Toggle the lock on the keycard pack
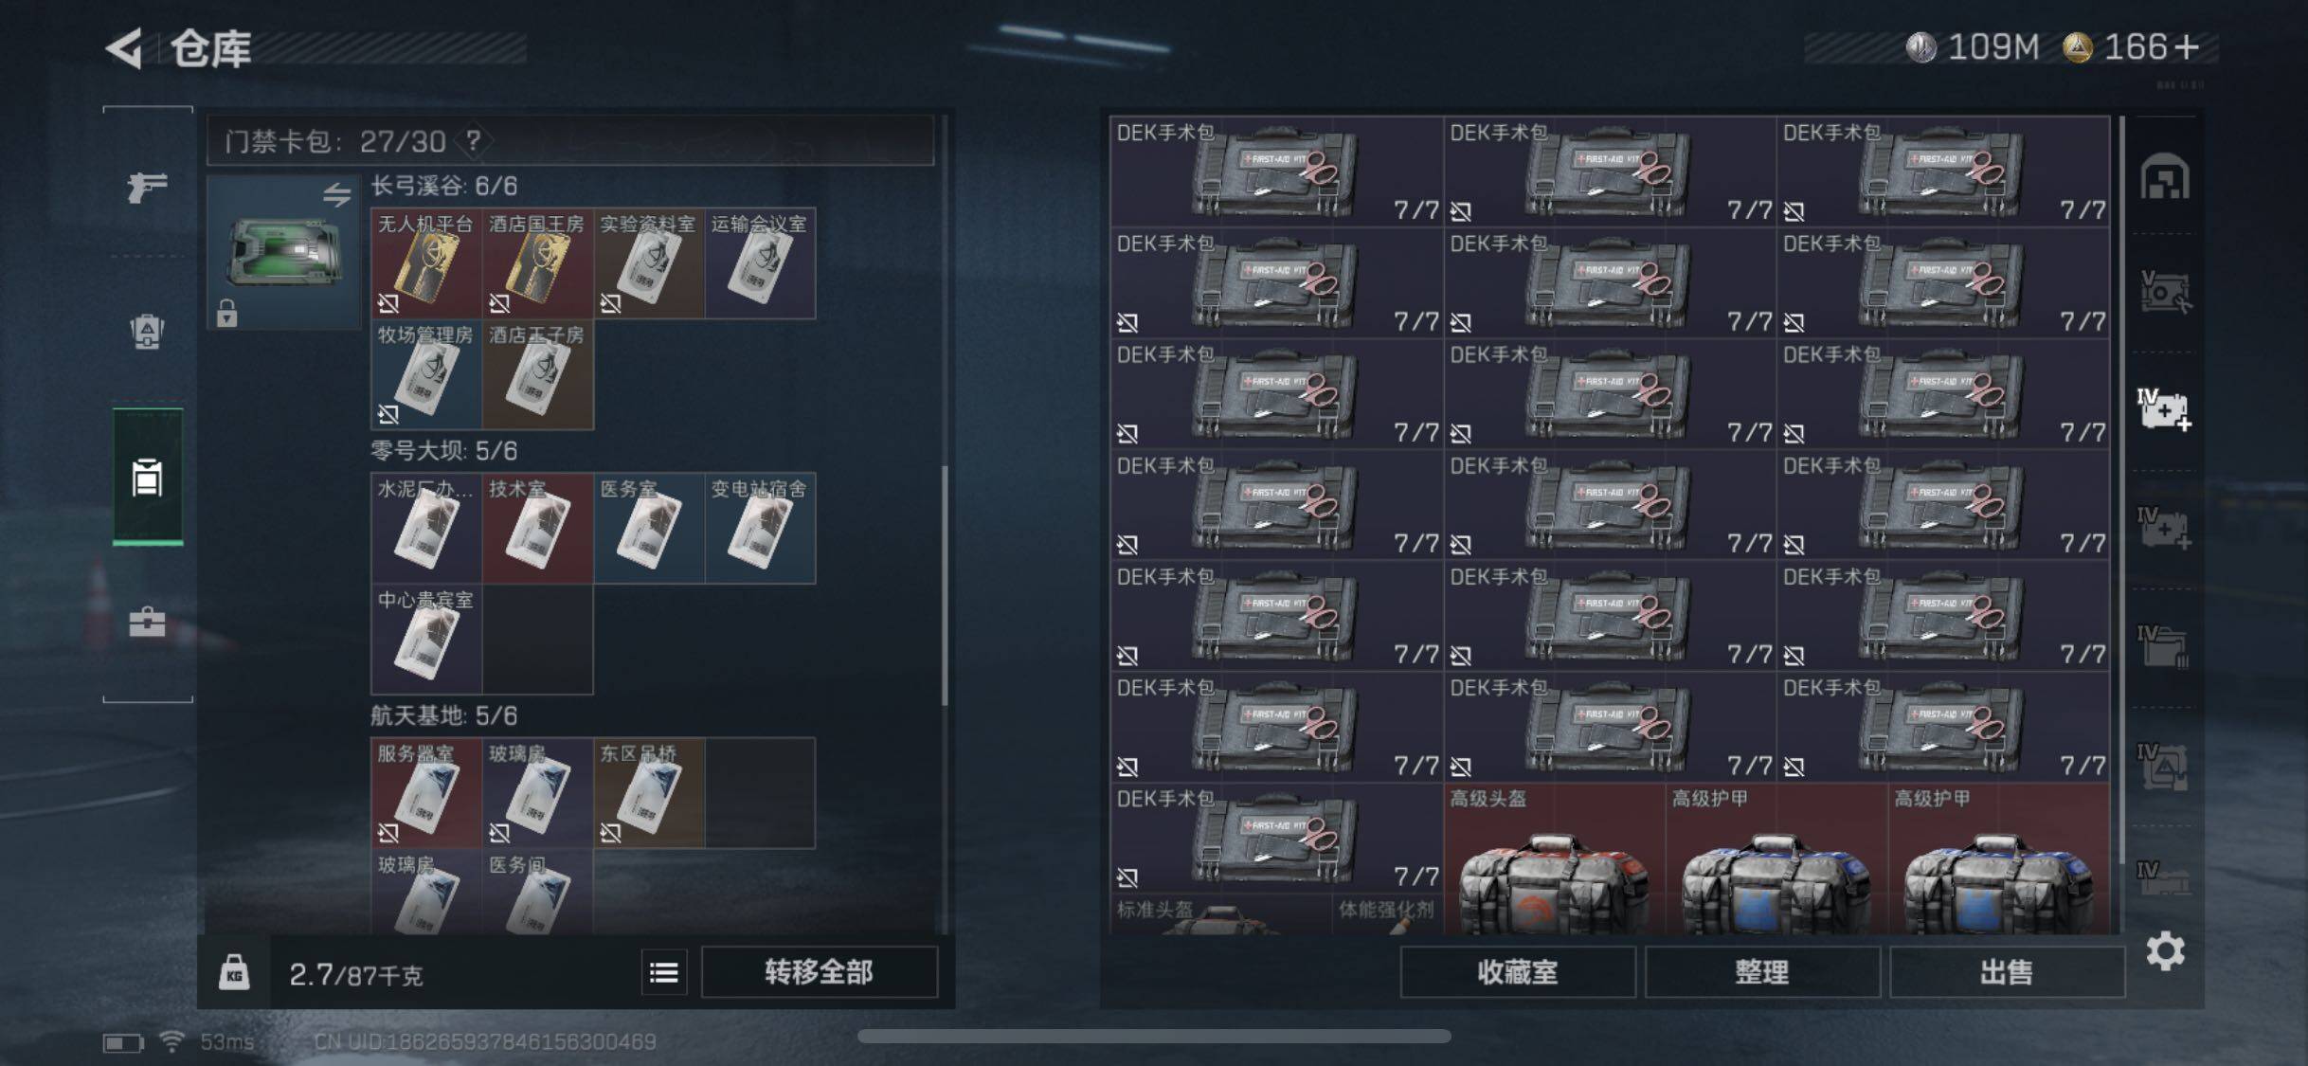 pyautogui.click(x=226, y=313)
